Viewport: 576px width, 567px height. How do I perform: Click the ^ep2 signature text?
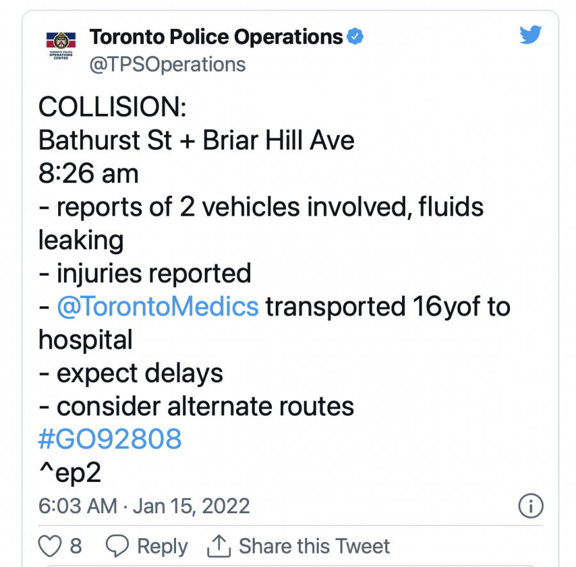coord(70,473)
